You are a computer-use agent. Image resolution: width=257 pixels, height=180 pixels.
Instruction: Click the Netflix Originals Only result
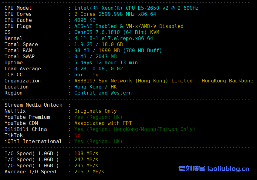[x=95, y=111]
